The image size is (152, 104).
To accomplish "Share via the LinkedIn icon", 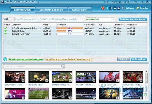I will pos(115,8).
